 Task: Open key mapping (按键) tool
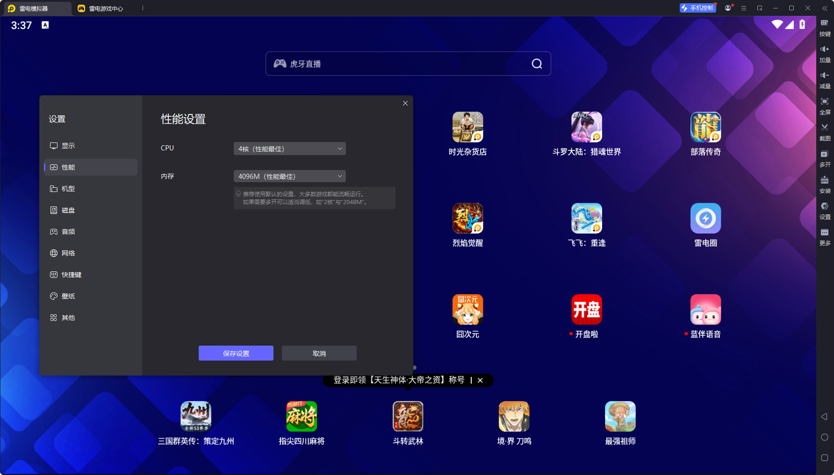(825, 23)
